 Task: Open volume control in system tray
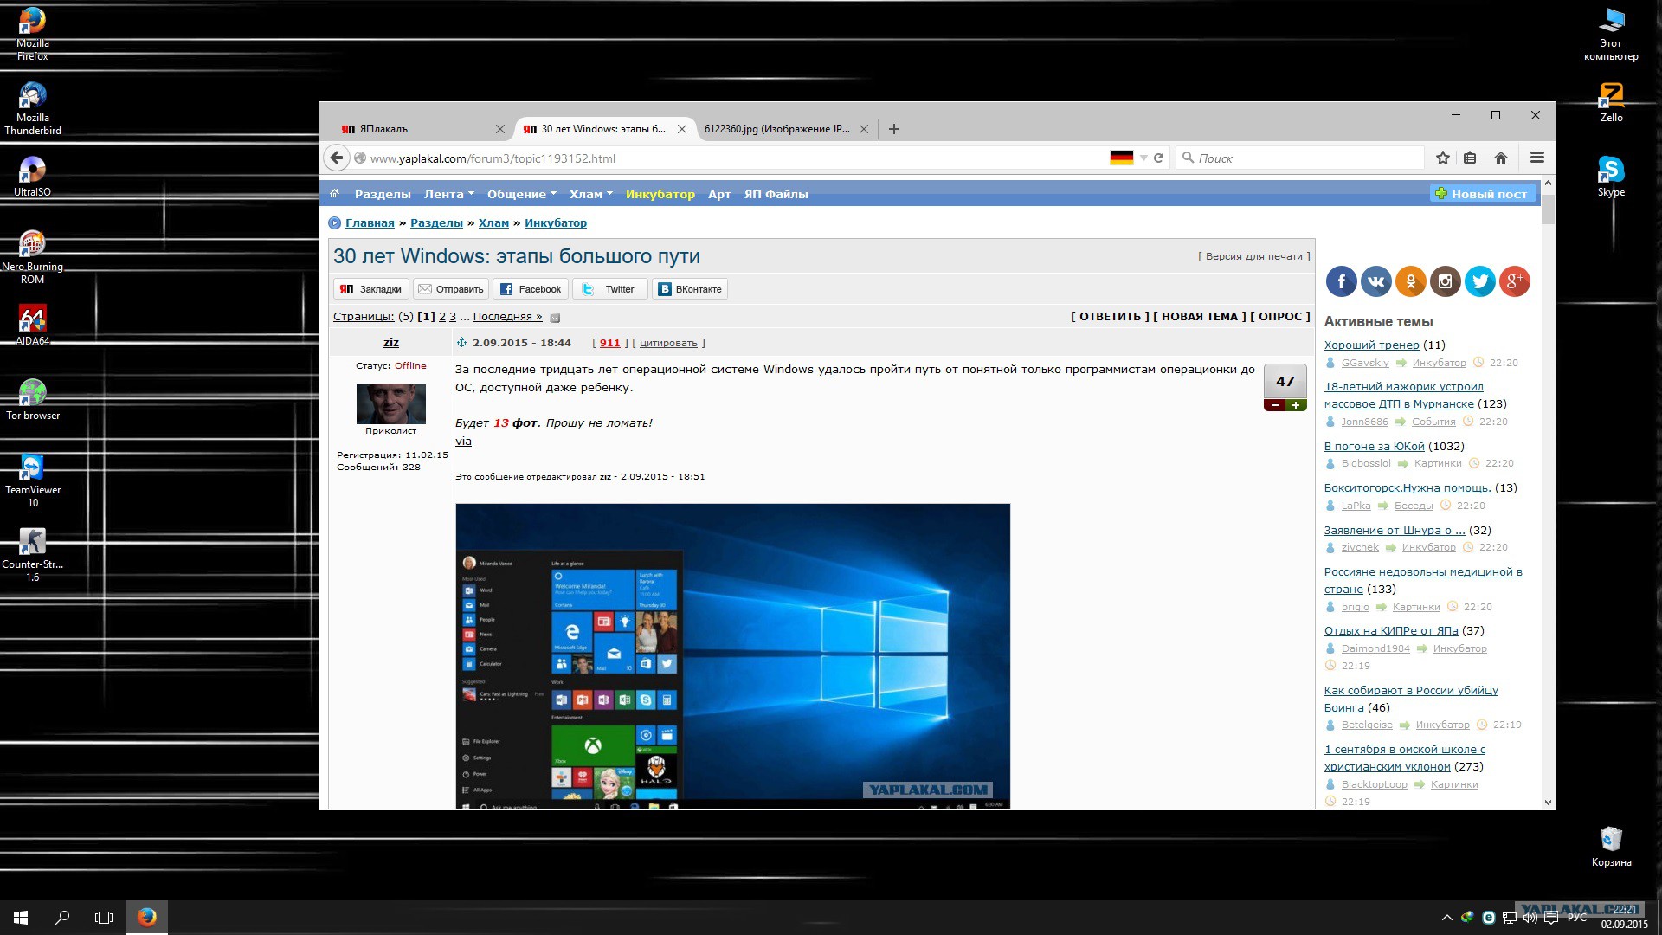tap(1531, 918)
